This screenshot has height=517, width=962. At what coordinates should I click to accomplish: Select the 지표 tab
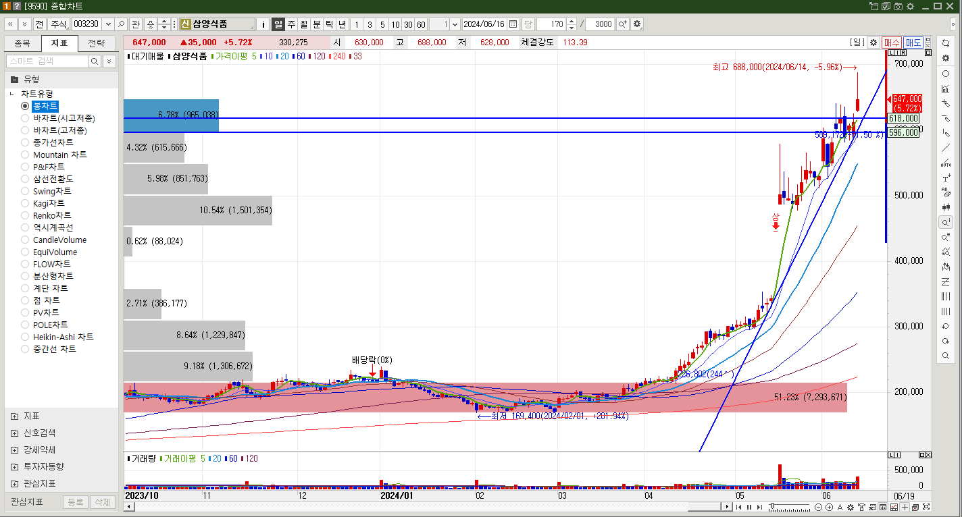59,43
